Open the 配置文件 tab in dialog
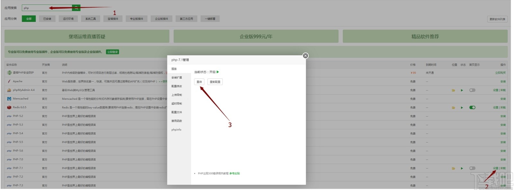 pyautogui.click(x=179, y=112)
